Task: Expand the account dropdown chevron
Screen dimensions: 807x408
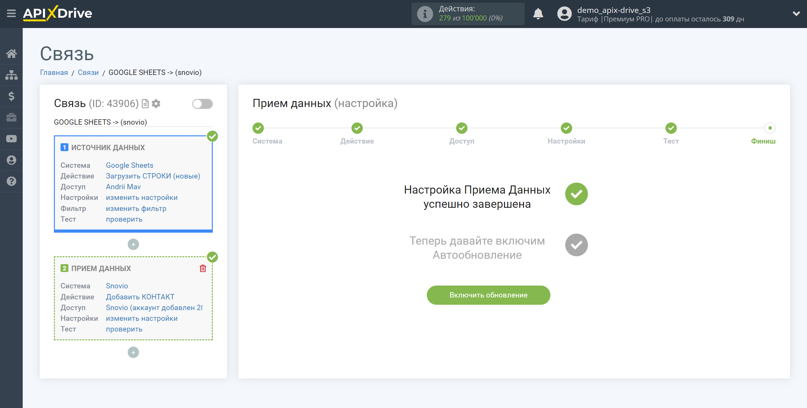Action: (x=796, y=14)
